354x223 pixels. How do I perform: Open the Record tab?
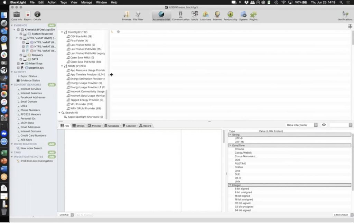coord(145,126)
